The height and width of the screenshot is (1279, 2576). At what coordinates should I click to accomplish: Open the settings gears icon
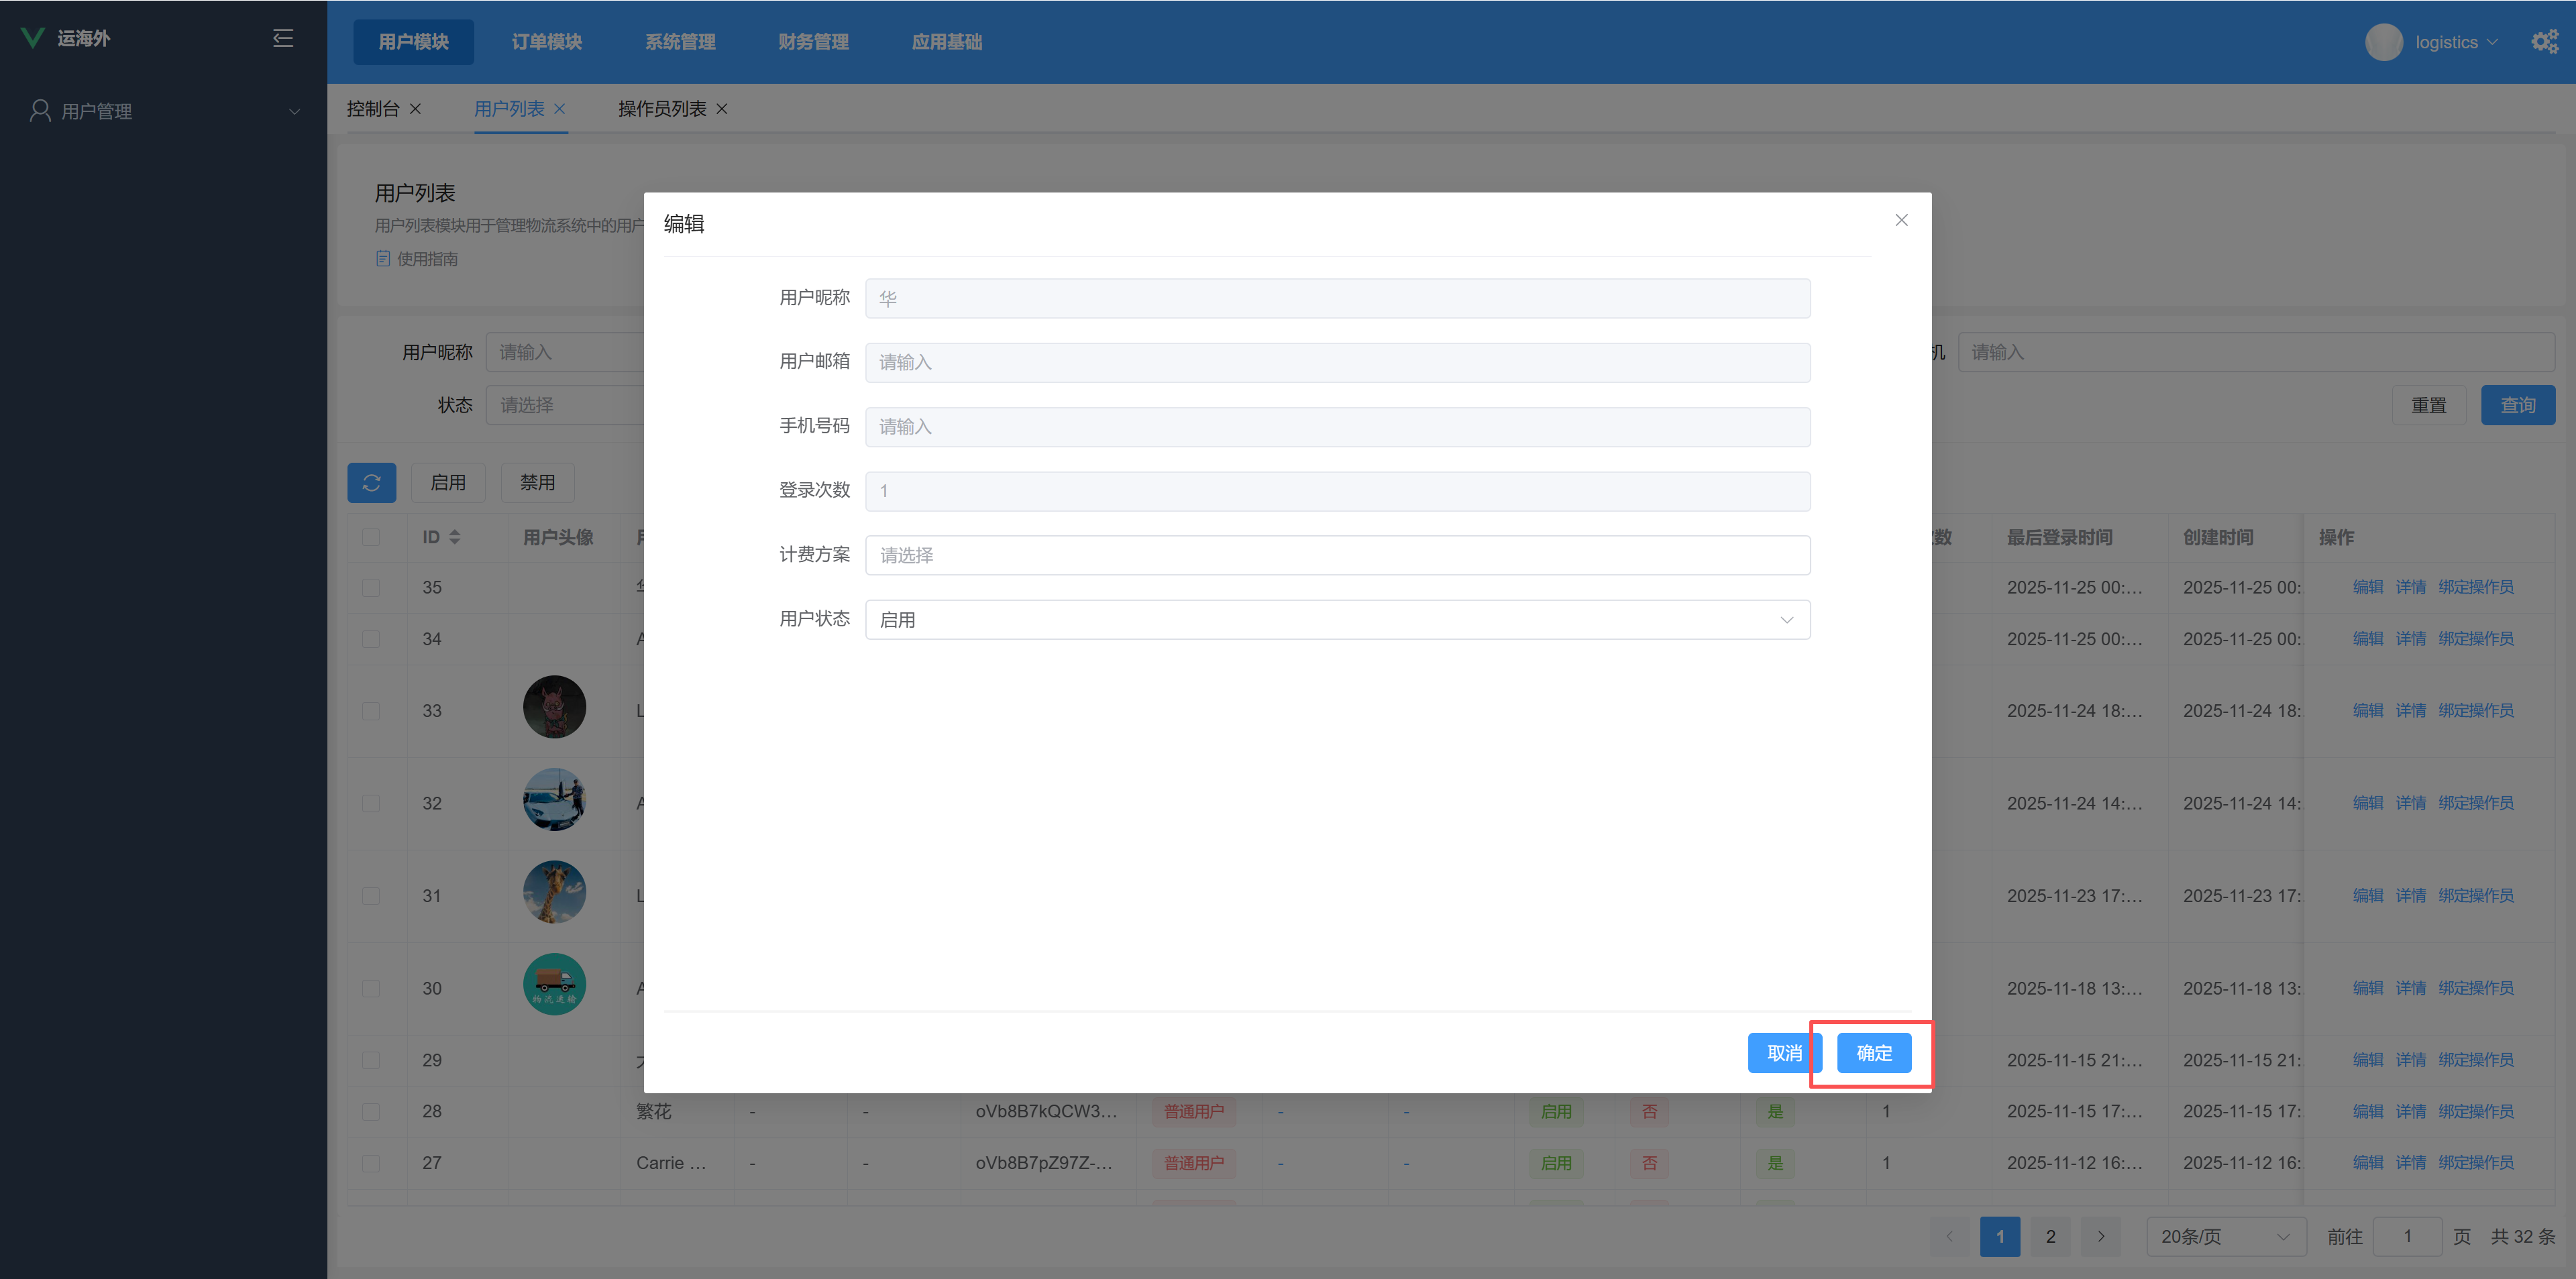tap(2544, 41)
